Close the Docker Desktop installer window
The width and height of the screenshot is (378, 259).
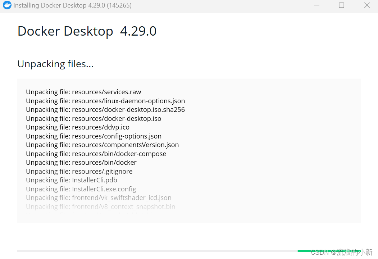point(367,5)
